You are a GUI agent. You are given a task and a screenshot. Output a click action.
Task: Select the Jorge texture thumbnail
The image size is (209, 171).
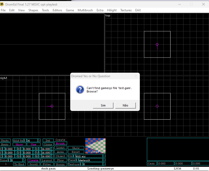tap(96, 146)
